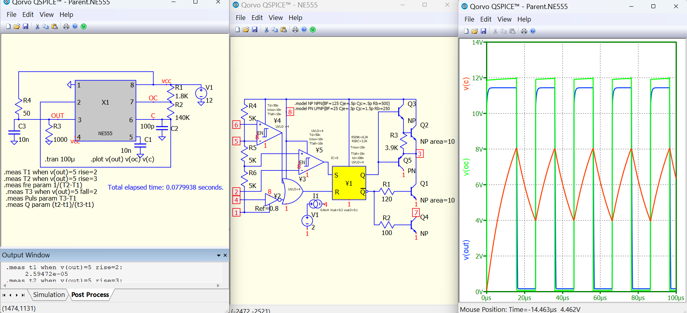Open Edit menu in middle NE555 window
Viewport: 687px width, 313px height.
(x=257, y=18)
